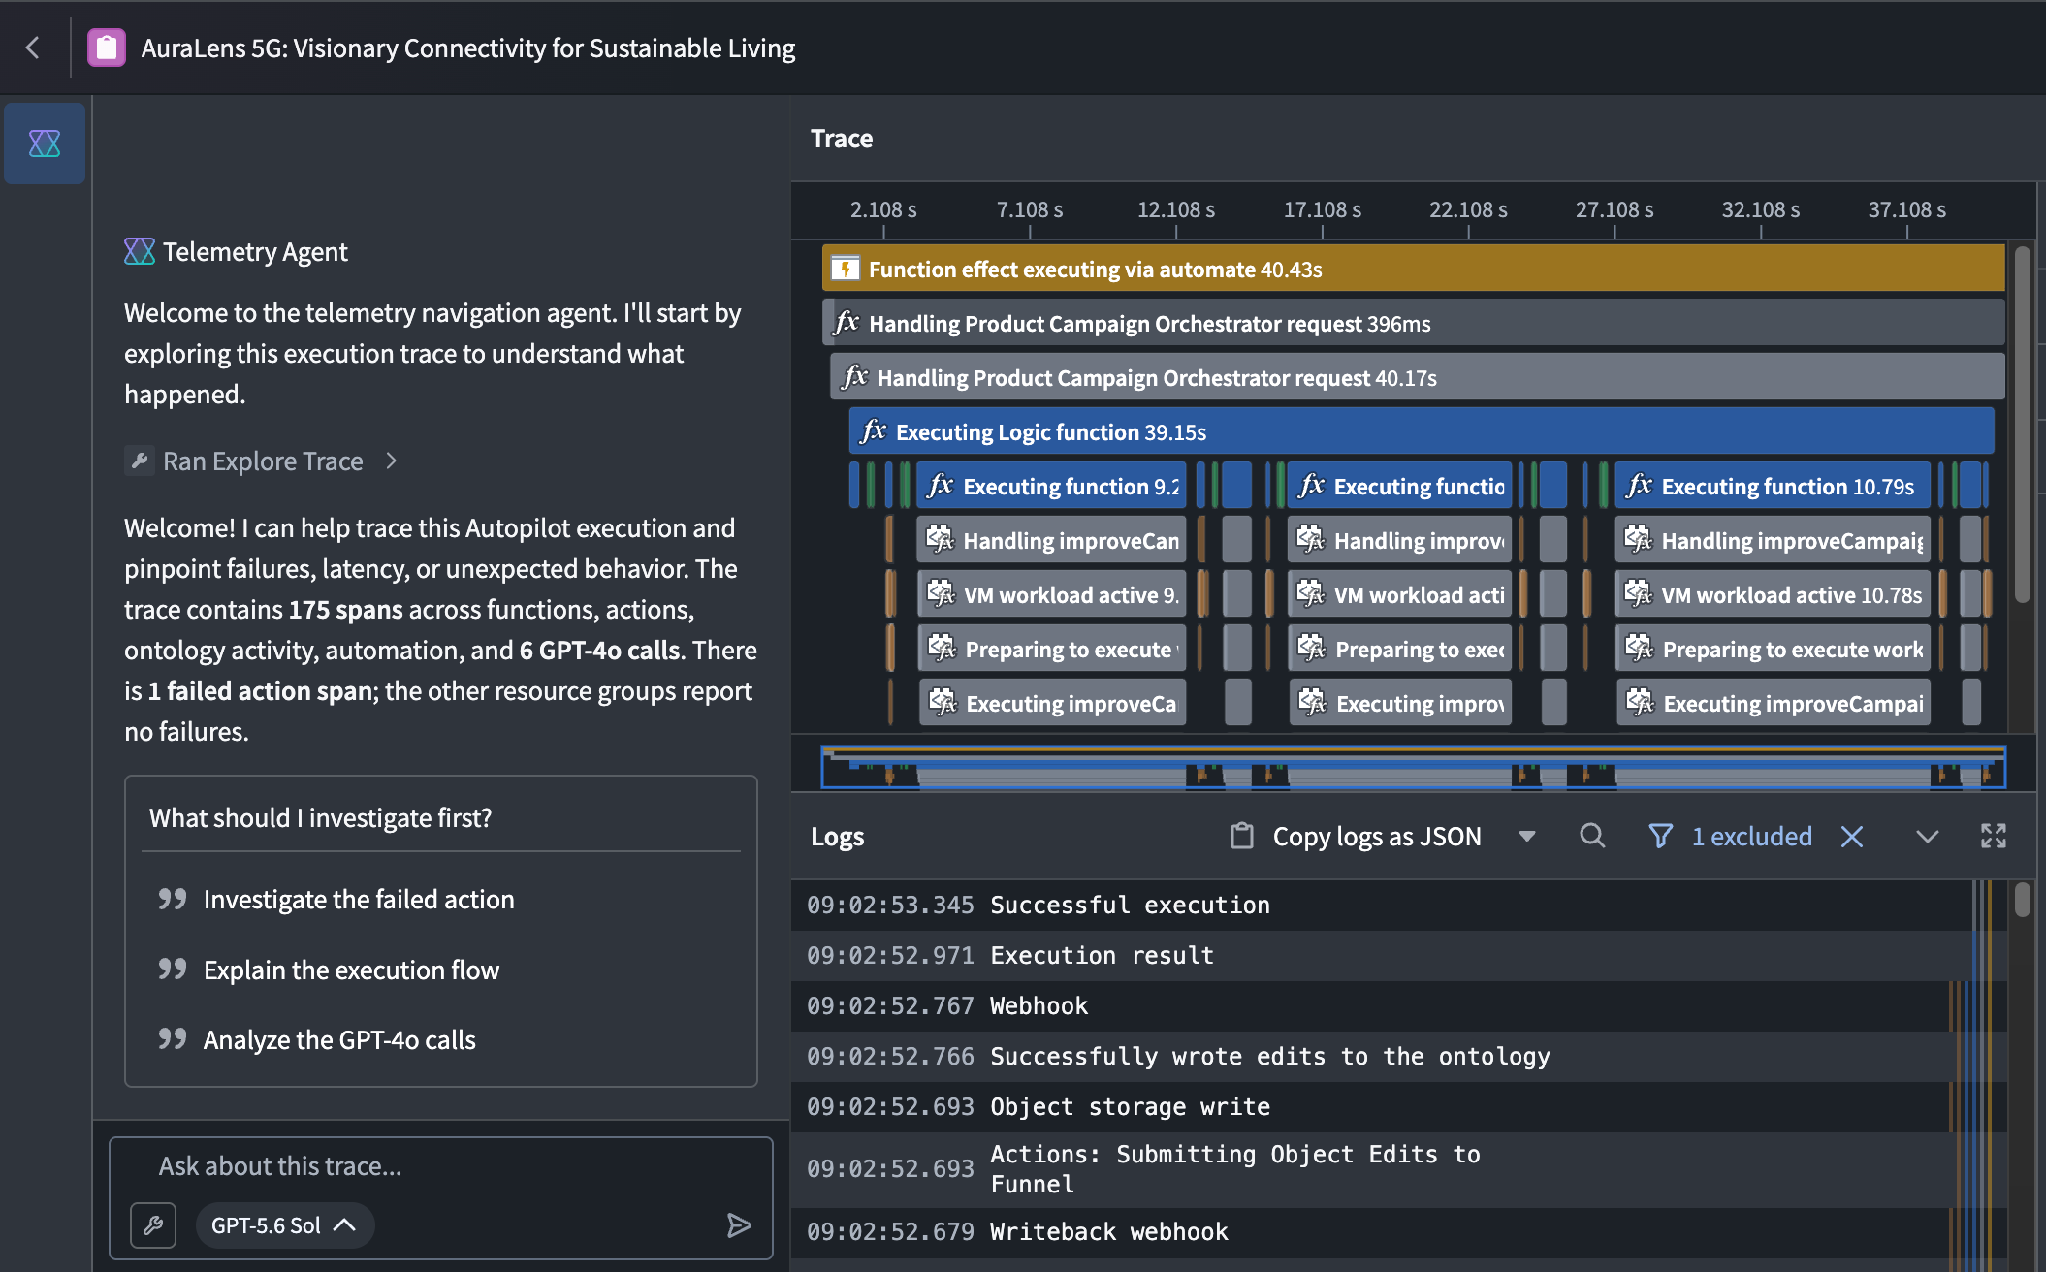
Task: Click the purple clipboard app icon
Action: [107, 48]
